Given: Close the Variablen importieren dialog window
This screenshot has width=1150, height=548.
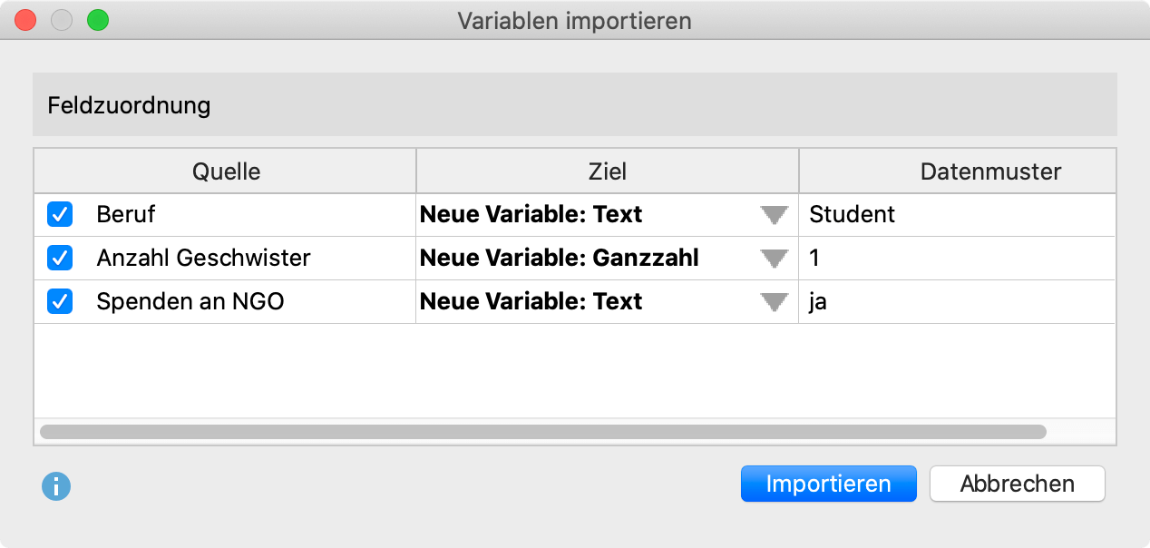Looking at the screenshot, I should pos(25,20).
